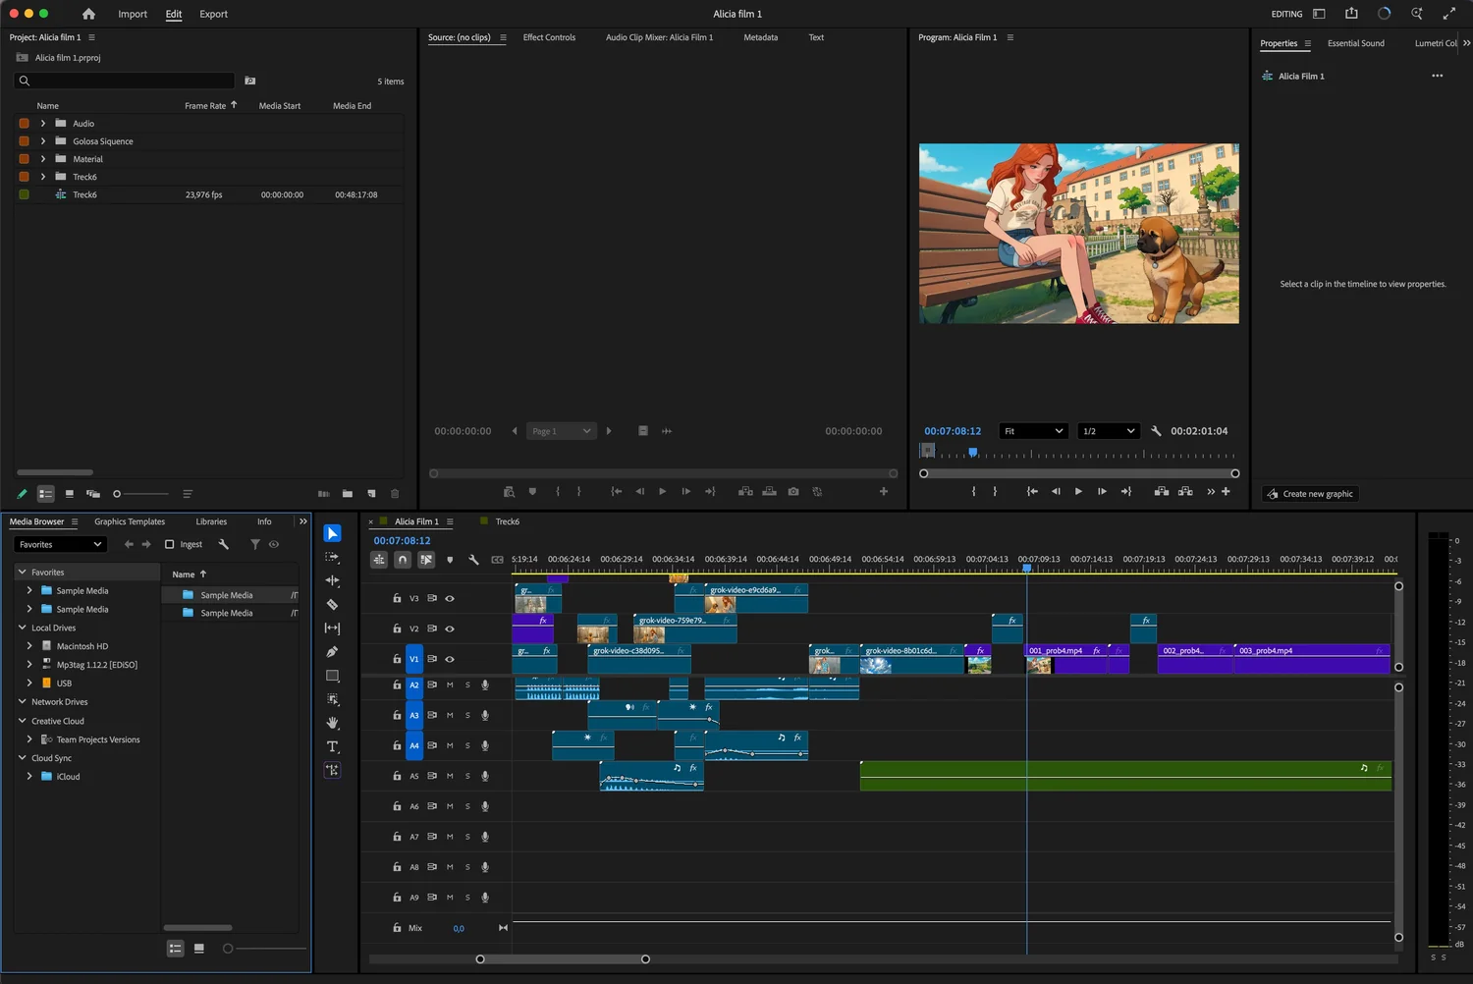Expand the Golosa Siquence bin
This screenshot has height=984, width=1473.
[x=43, y=141]
